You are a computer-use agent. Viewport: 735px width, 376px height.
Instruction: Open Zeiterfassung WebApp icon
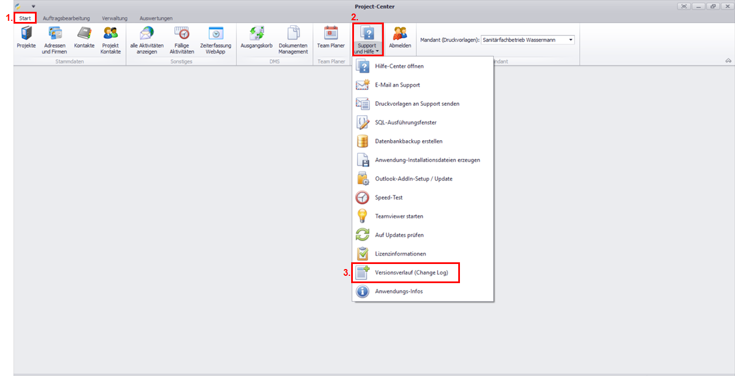215,34
